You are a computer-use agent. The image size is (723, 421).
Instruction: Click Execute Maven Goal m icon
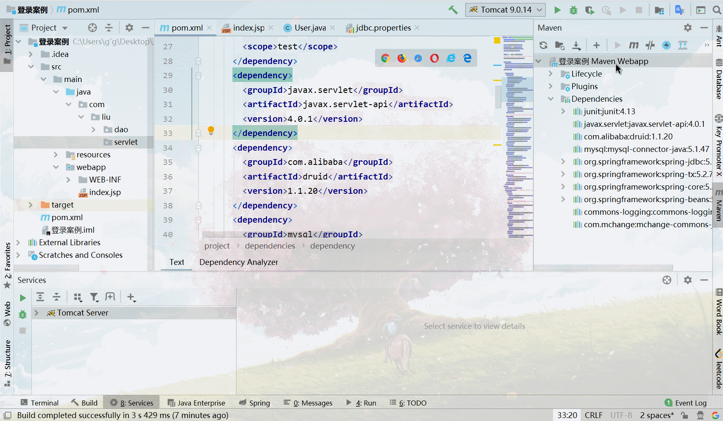click(x=634, y=45)
